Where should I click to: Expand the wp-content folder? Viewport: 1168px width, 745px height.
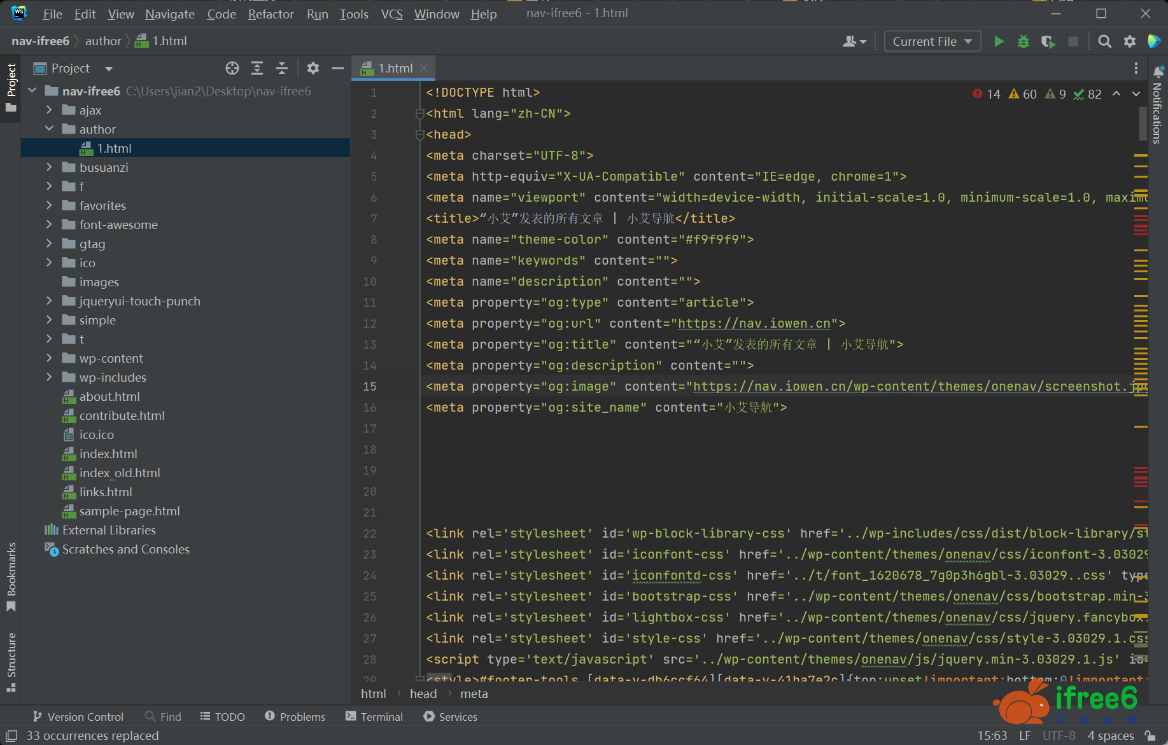[49, 358]
